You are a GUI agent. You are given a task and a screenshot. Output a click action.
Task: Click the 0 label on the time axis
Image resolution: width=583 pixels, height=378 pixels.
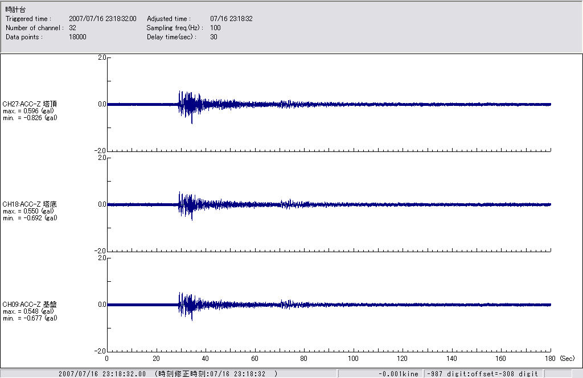(x=107, y=359)
